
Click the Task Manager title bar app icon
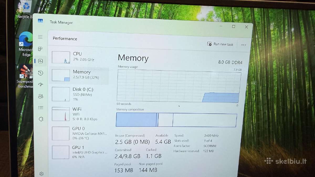[40, 21]
